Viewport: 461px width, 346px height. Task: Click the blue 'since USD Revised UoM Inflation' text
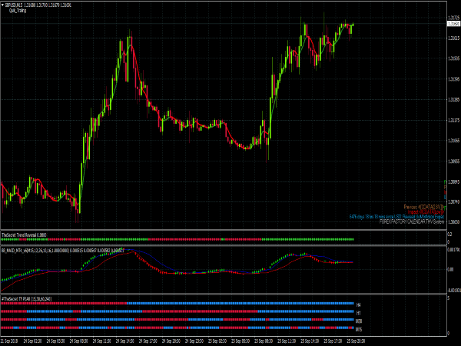coord(397,217)
